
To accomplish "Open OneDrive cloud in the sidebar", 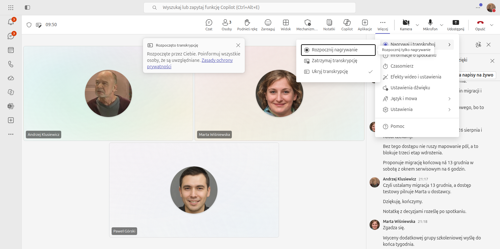I will click(11, 78).
